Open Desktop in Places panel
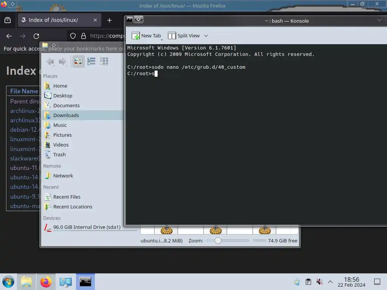Screen dimensions: 387x290 (x=83, y=96)
